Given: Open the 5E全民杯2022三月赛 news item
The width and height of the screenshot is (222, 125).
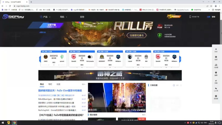Looking at the screenshot, I should [x=56, y=95].
